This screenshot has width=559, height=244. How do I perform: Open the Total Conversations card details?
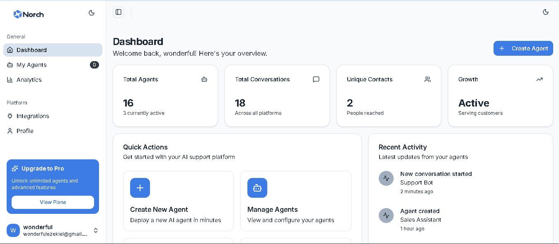pyautogui.click(x=277, y=96)
